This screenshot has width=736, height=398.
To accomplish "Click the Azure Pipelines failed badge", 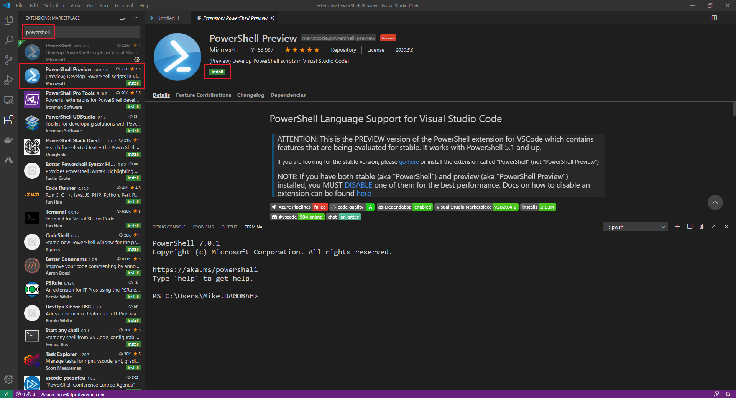I will point(299,207).
